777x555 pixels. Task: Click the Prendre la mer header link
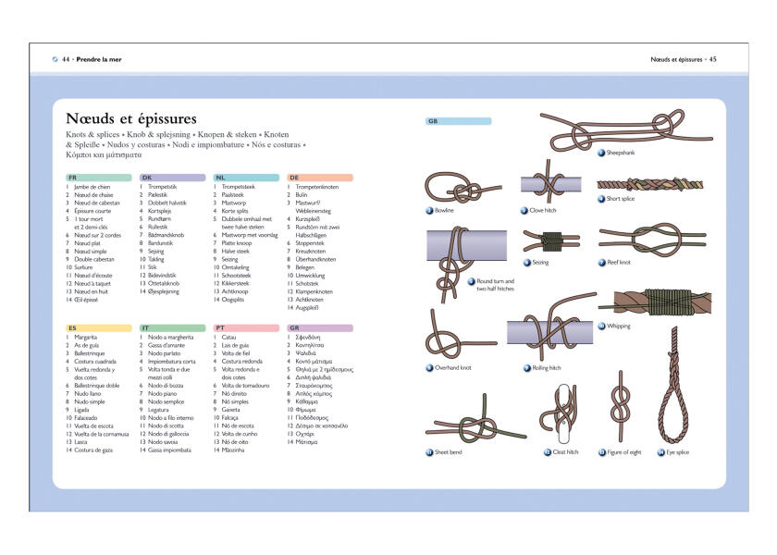click(88, 57)
